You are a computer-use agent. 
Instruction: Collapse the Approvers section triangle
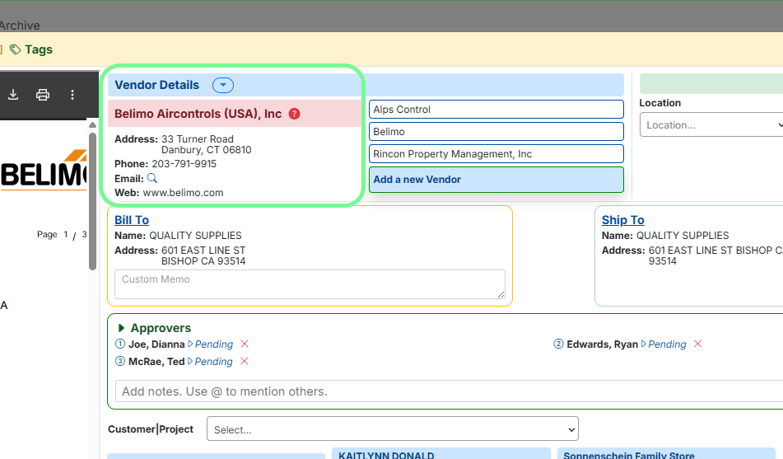coord(121,328)
